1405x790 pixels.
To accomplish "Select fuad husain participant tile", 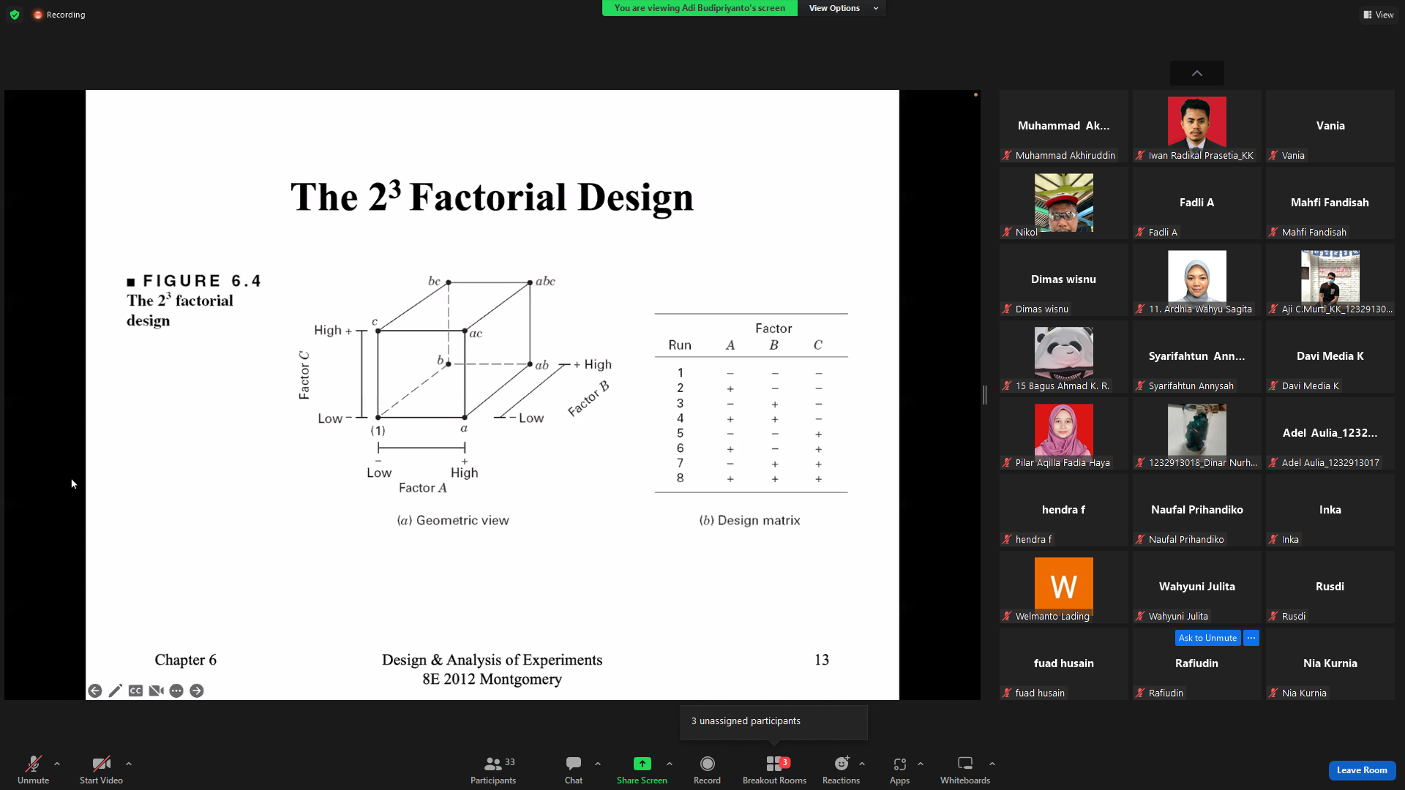I will click(1064, 664).
